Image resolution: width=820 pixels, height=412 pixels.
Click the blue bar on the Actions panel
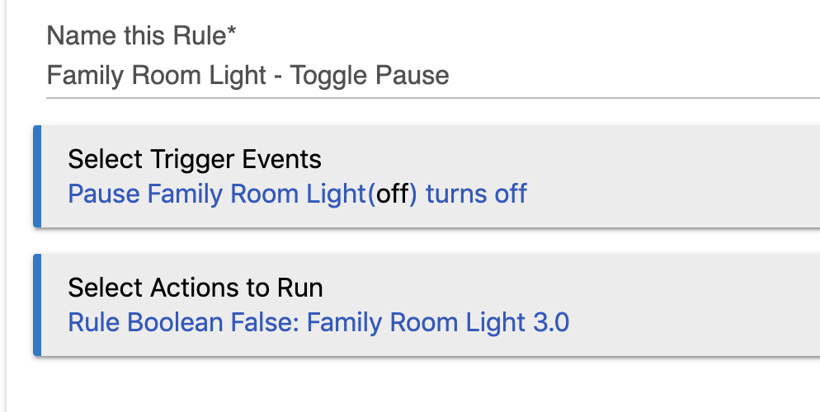[37, 305]
